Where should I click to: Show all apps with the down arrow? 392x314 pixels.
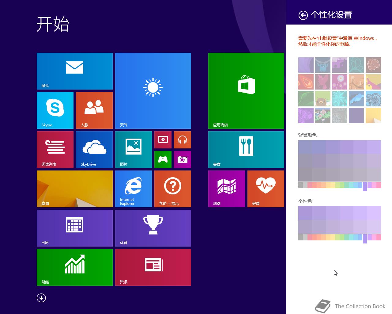[41, 298]
